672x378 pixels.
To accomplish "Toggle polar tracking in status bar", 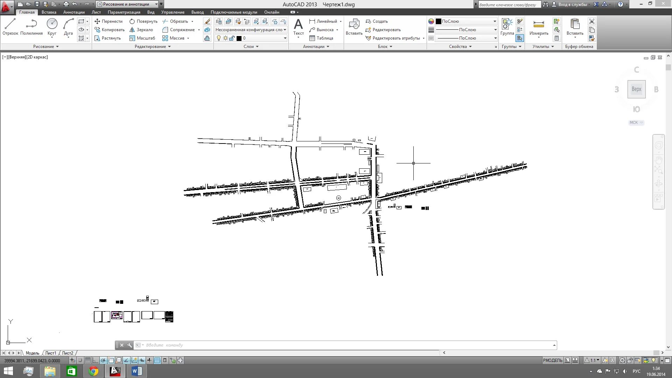I will (103, 360).
